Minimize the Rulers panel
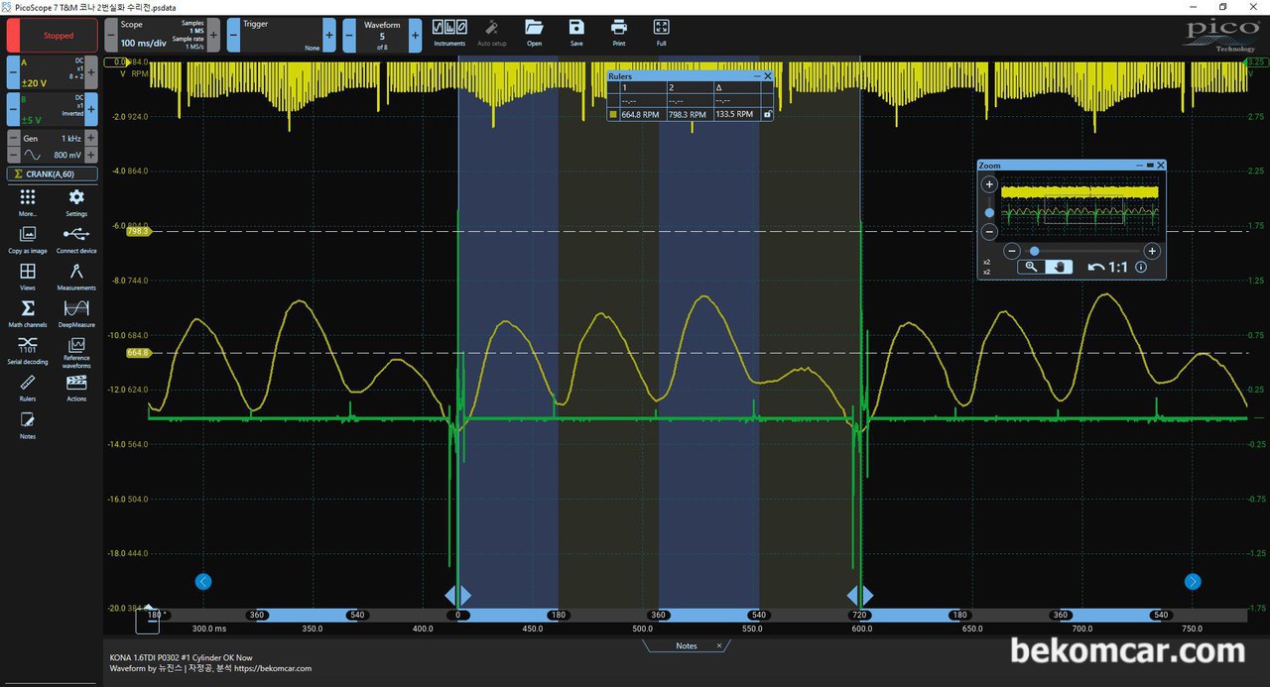 pyautogui.click(x=756, y=76)
